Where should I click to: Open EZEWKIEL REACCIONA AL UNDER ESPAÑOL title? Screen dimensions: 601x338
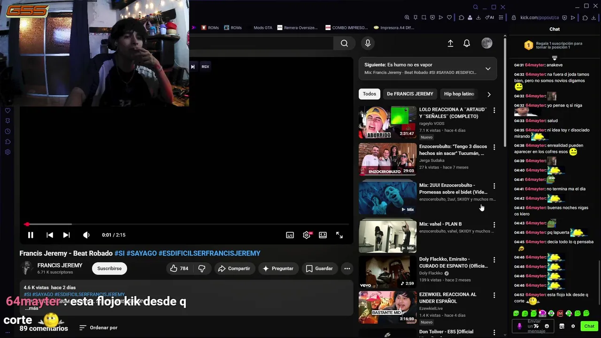[447, 298]
